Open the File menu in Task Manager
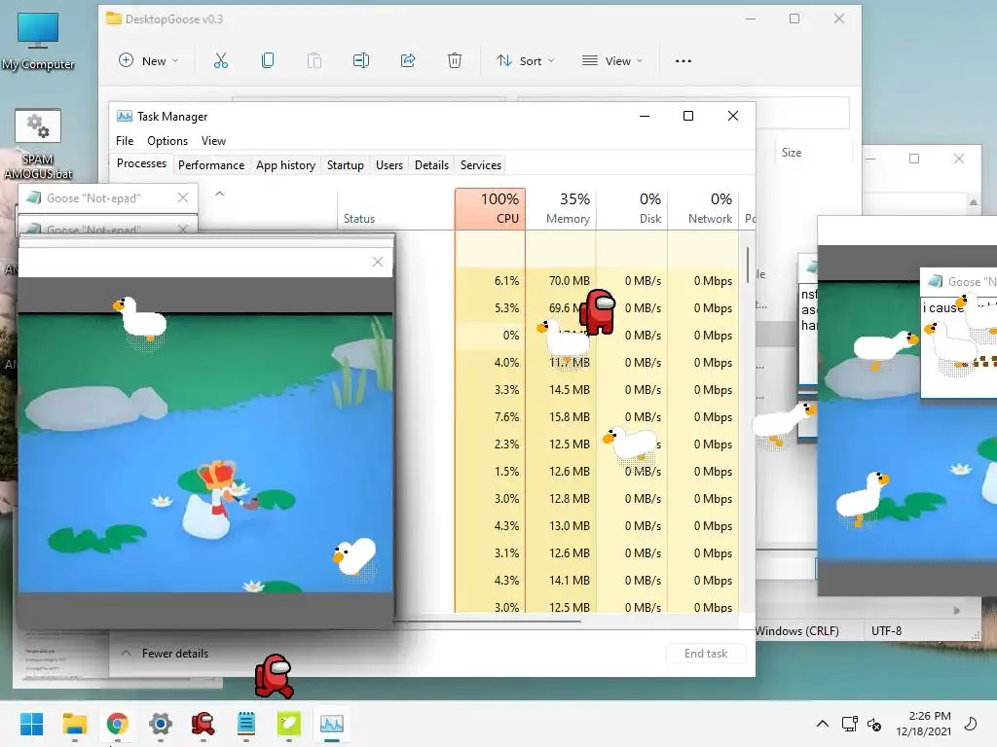Viewport: 997px width, 747px height. point(125,141)
